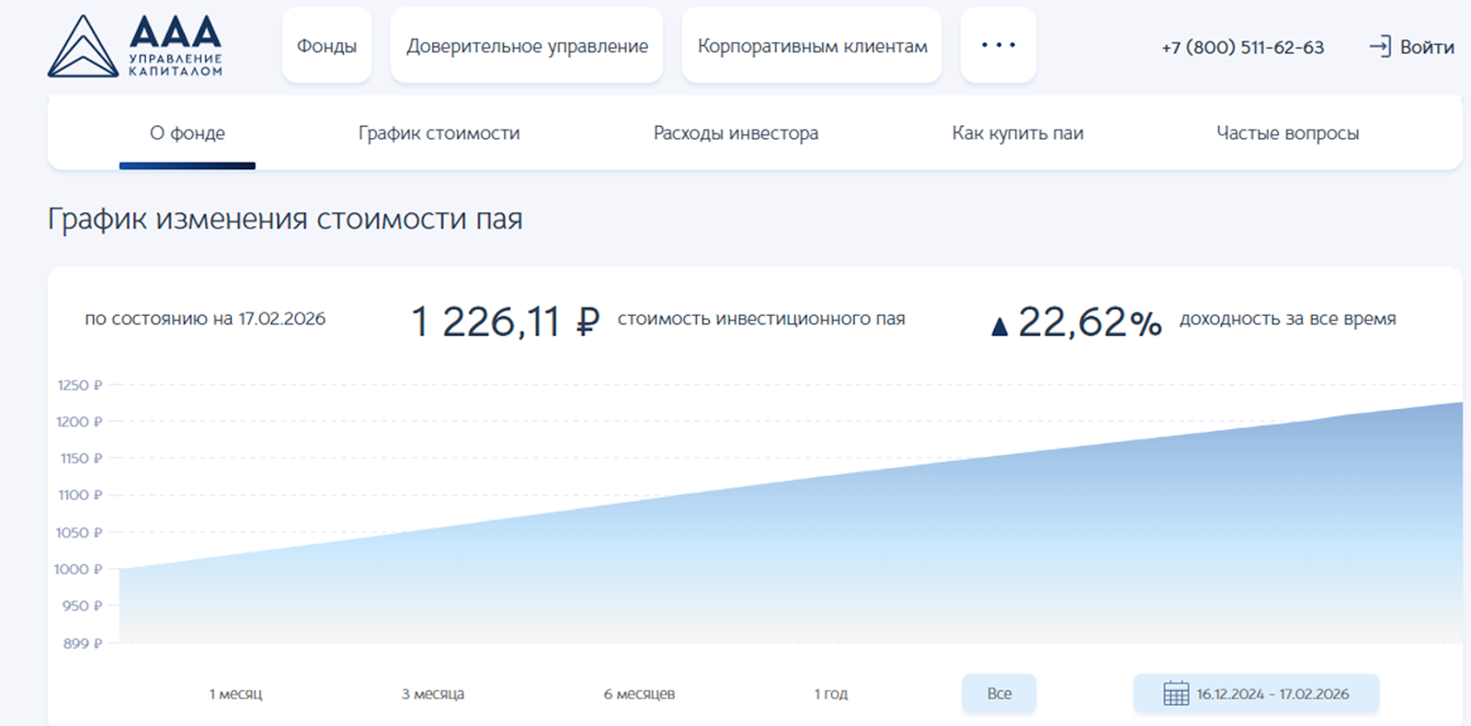Click the 1000 ₽ axis label
The image size is (1471, 726).
point(78,569)
